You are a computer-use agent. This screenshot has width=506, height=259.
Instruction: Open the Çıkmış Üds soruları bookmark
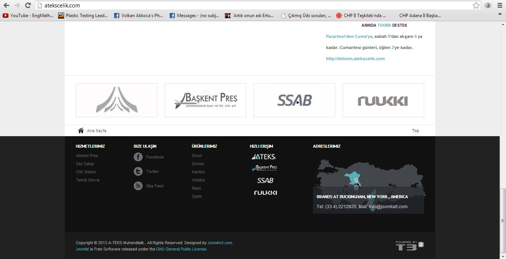306,16
